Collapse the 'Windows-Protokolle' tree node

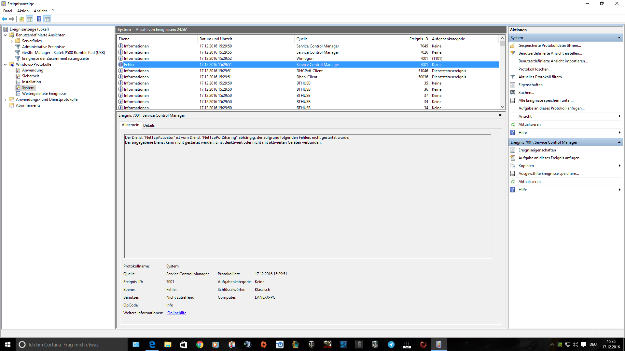(x=6, y=64)
